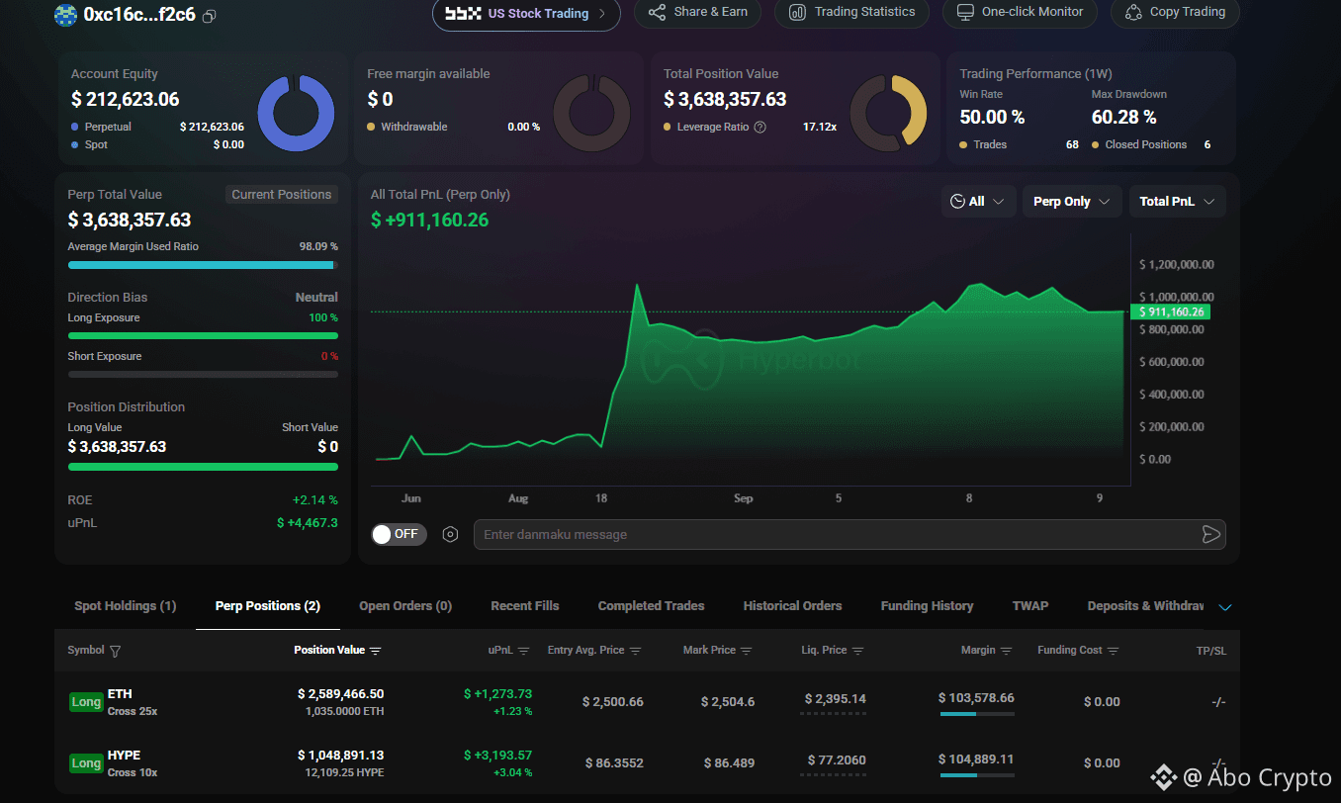Screen dimensions: 1341x803
Task: Sort by Margin column icon
Action: point(1007,651)
